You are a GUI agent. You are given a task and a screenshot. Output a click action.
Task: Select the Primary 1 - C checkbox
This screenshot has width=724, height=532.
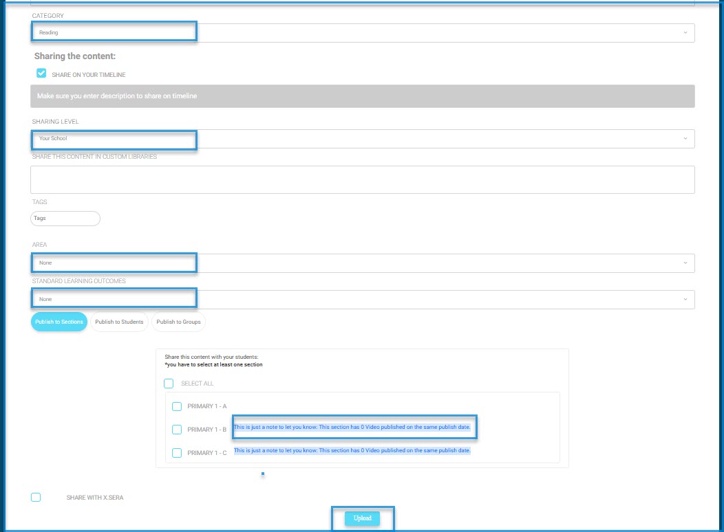[177, 453]
